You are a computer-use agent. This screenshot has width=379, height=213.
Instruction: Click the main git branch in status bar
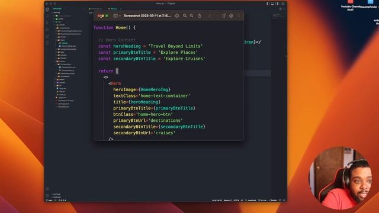point(50,200)
